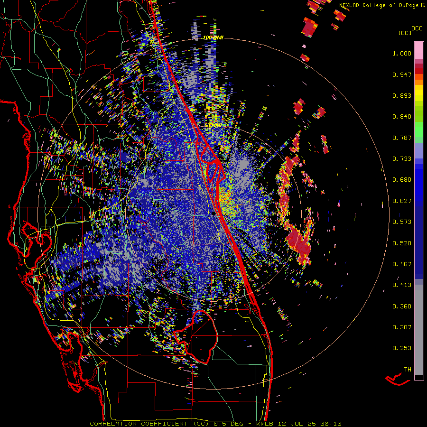Select the 0.893 legend value
This screenshot has height=427, width=427.
[402, 95]
